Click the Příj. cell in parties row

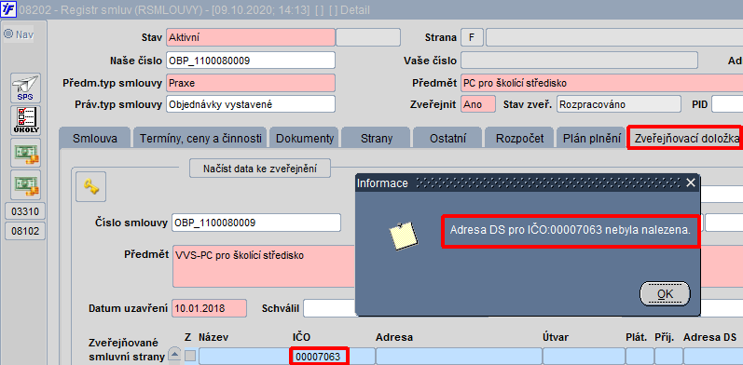point(667,357)
